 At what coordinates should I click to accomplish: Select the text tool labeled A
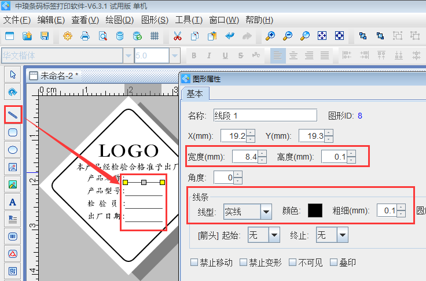[x=13, y=202]
